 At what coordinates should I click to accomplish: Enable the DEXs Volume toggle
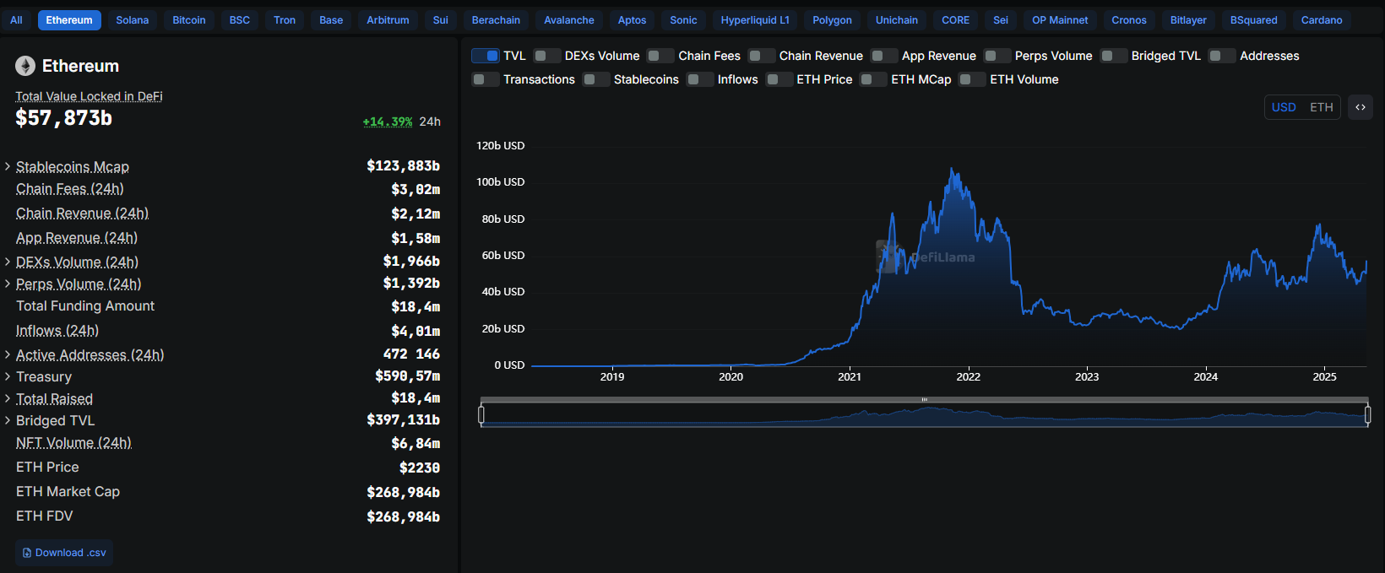pos(547,56)
